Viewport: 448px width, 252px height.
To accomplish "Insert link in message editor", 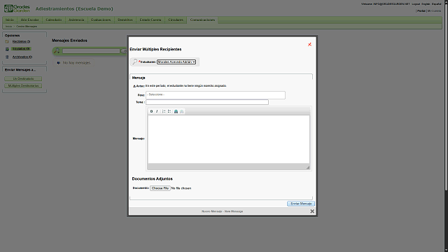I will point(176,111).
